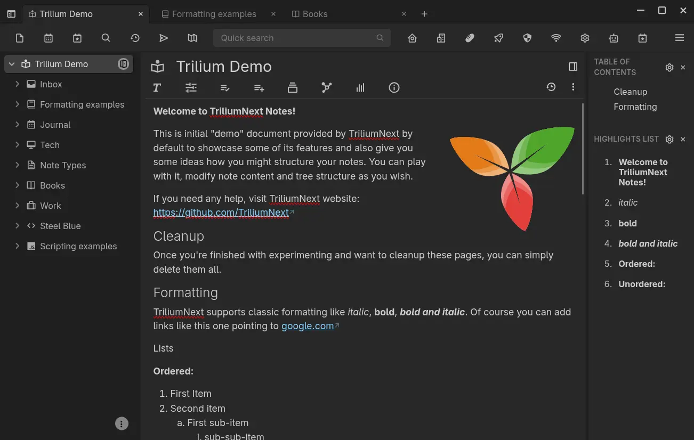Jump to Cleanup in table of contents
This screenshot has height=440, width=694.
(x=630, y=92)
